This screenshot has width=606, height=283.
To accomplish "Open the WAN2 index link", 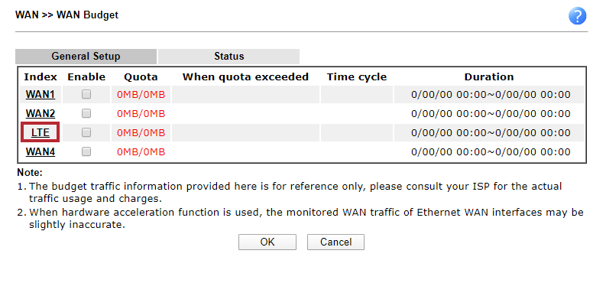I will pos(41,114).
